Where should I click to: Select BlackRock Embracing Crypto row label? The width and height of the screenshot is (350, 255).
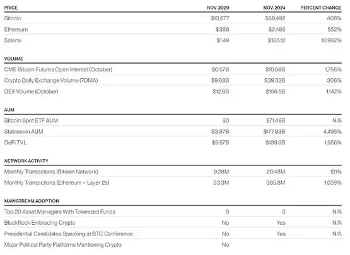click(40, 223)
